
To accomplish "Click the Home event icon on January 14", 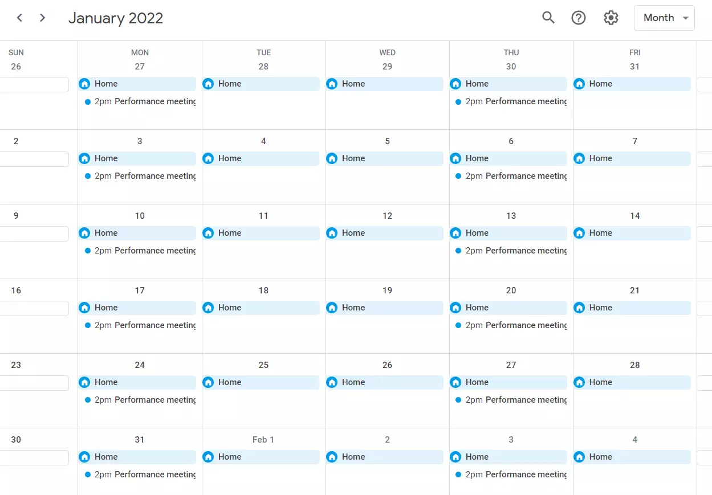I will 579,233.
